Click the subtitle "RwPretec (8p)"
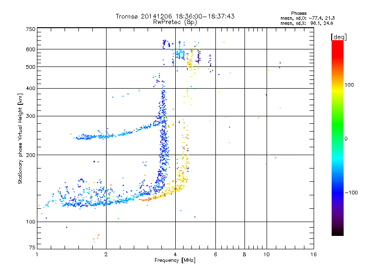Screen dimensions: 369x277 [x=175, y=22]
